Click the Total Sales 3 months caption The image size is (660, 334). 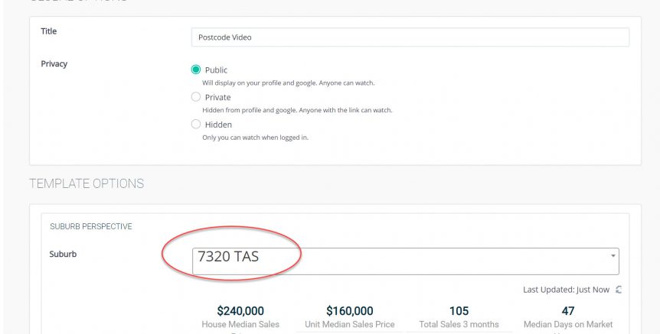pos(459,325)
